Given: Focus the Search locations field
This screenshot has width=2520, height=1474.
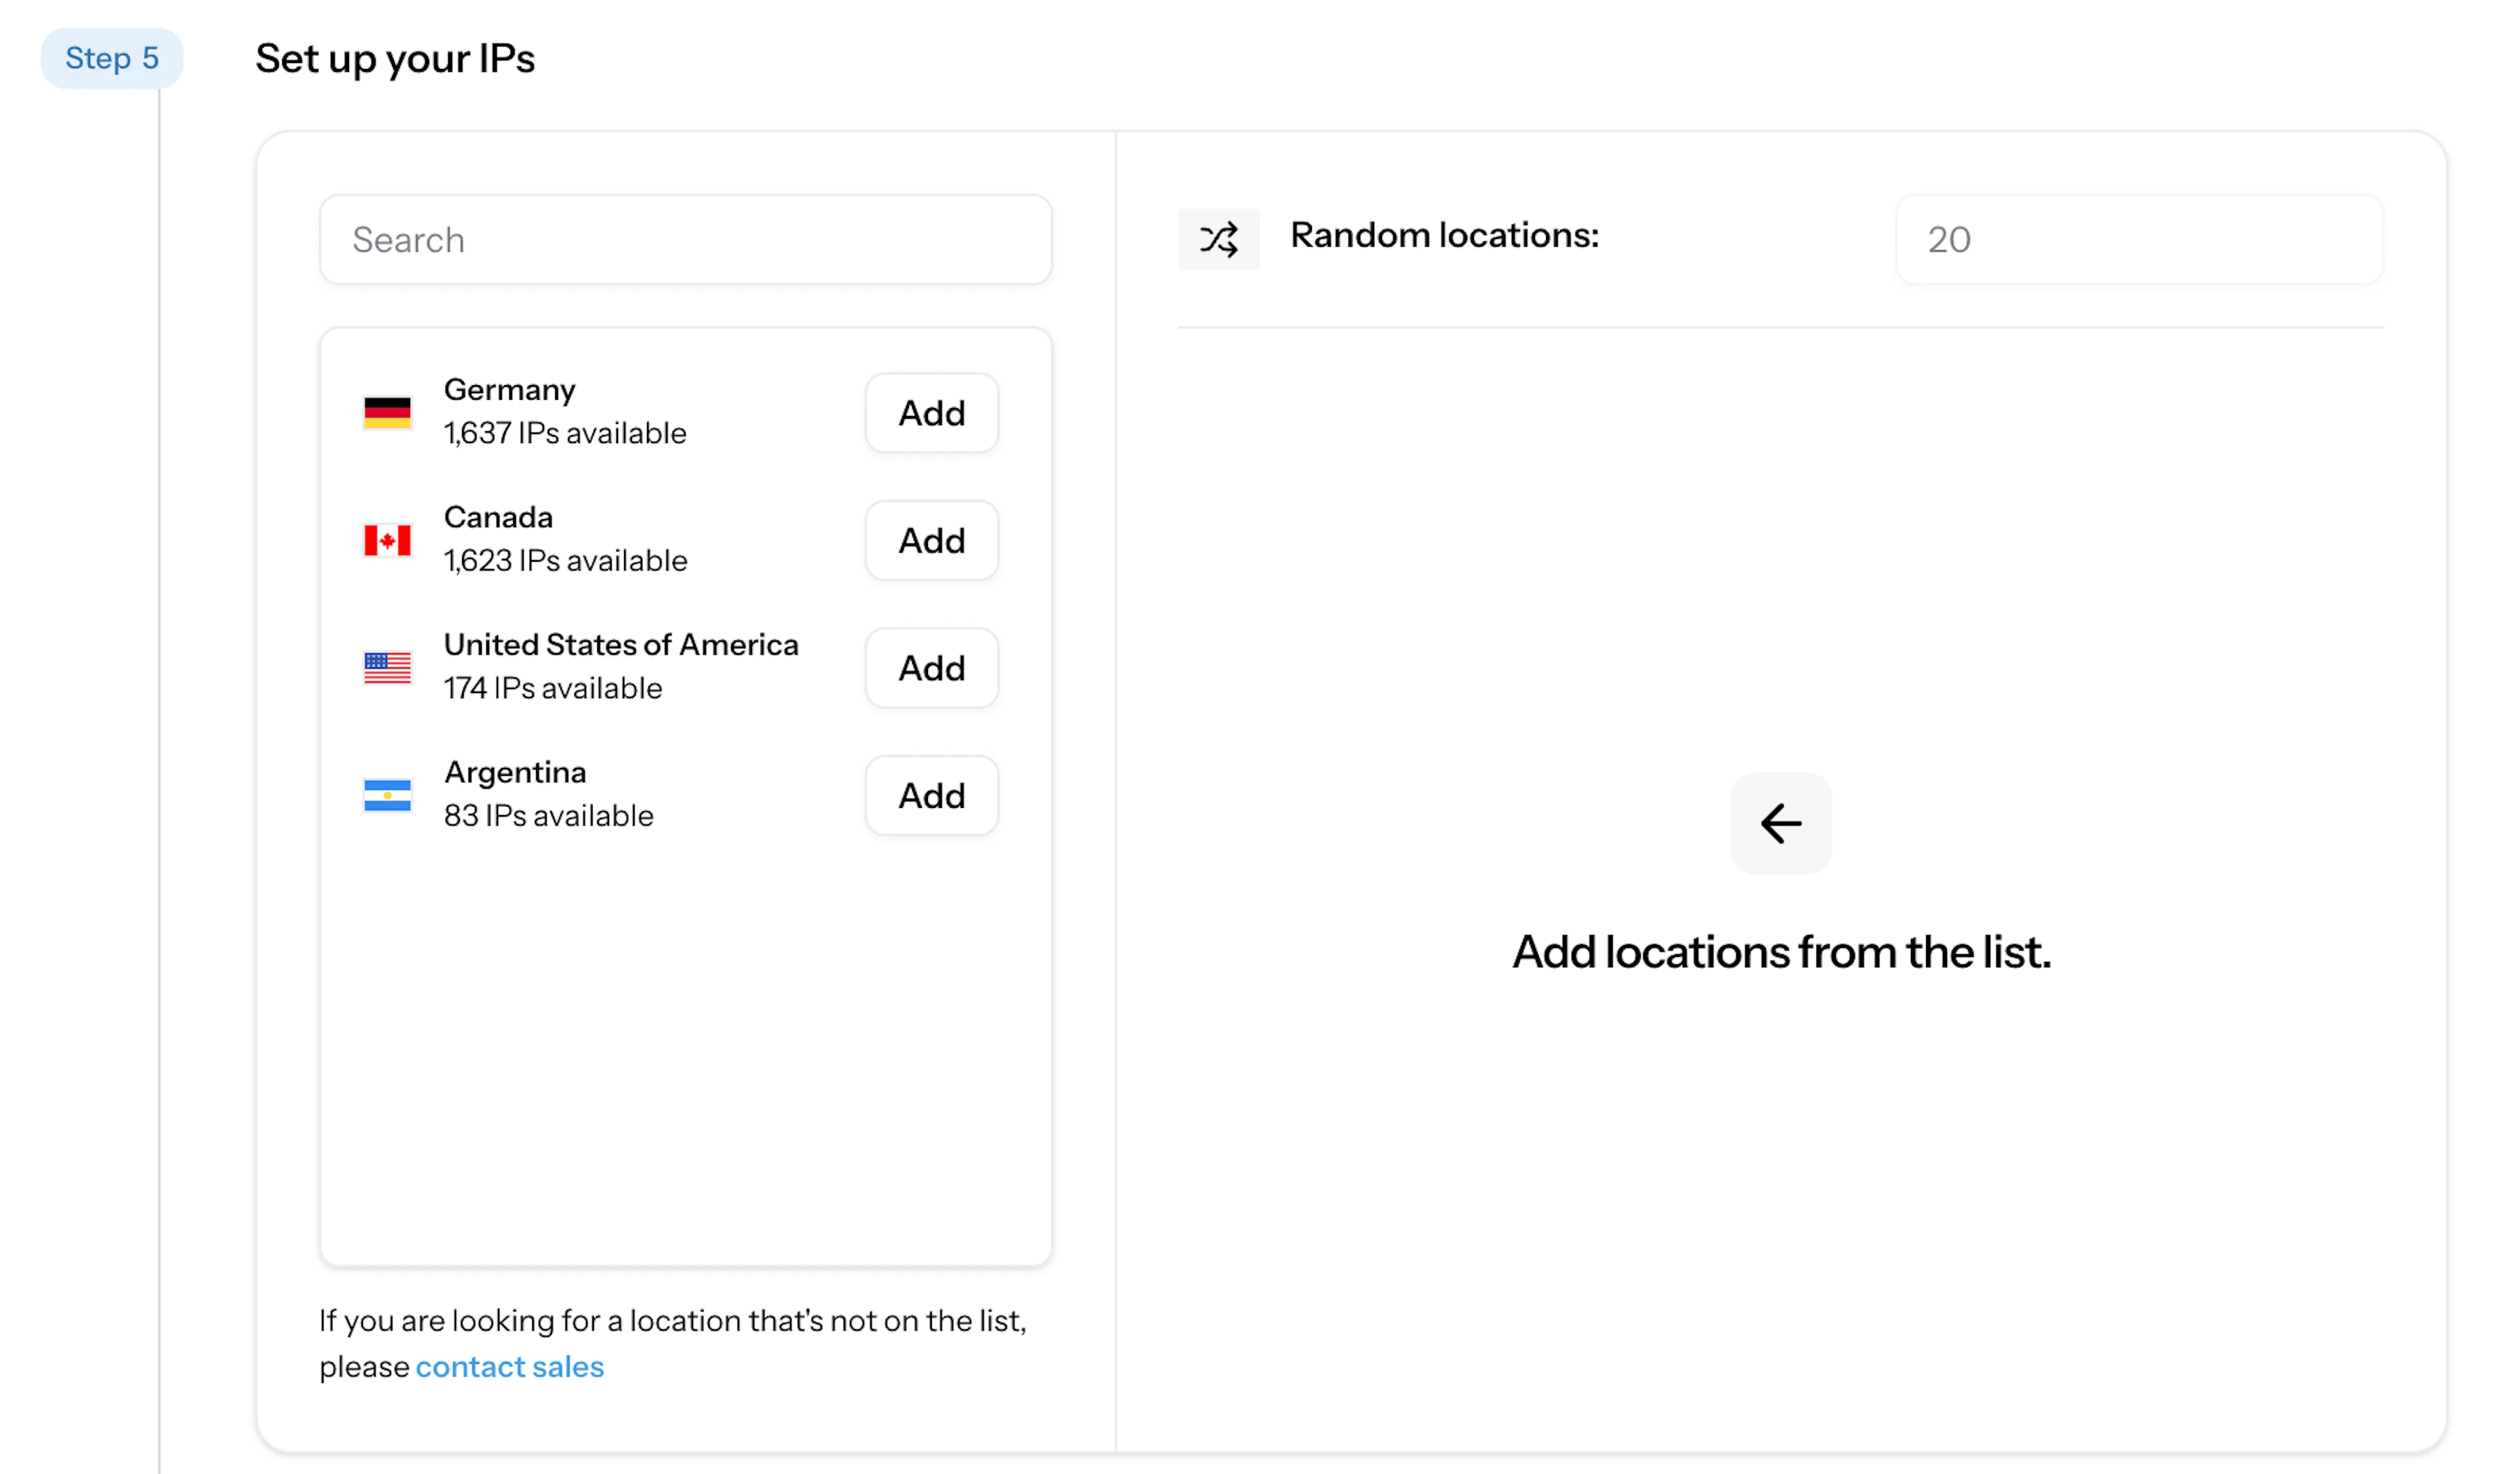Looking at the screenshot, I should point(685,239).
